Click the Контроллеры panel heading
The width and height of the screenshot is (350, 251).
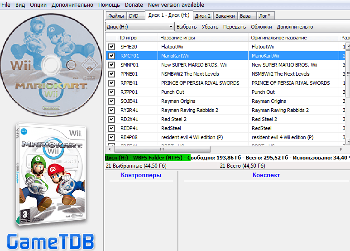click(x=141, y=175)
